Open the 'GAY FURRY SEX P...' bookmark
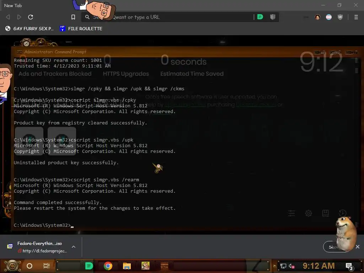Viewport: 364px width, 273px height. [30, 28]
